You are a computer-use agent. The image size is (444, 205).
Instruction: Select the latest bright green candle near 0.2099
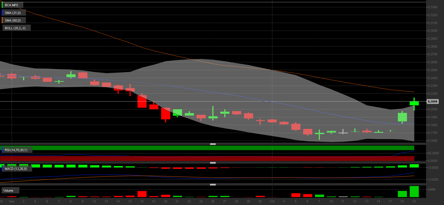tap(414, 103)
